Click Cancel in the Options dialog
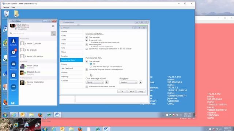The image size is (234, 131). (x=131, y=91)
